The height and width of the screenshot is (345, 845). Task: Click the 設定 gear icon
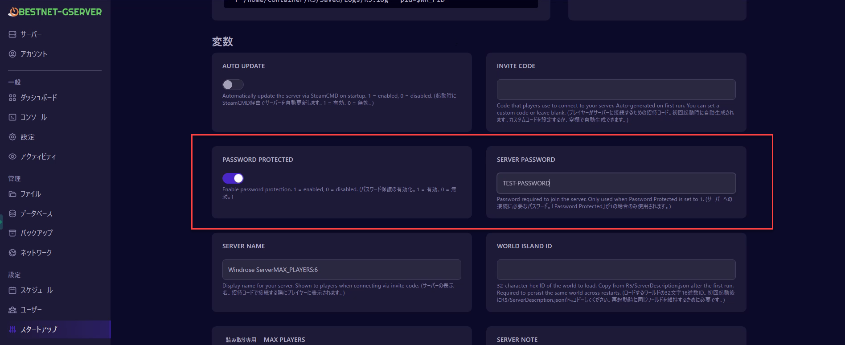click(12, 137)
